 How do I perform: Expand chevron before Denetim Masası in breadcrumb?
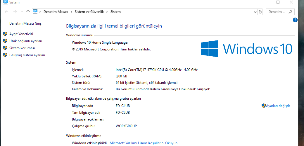tap(40, 12)
